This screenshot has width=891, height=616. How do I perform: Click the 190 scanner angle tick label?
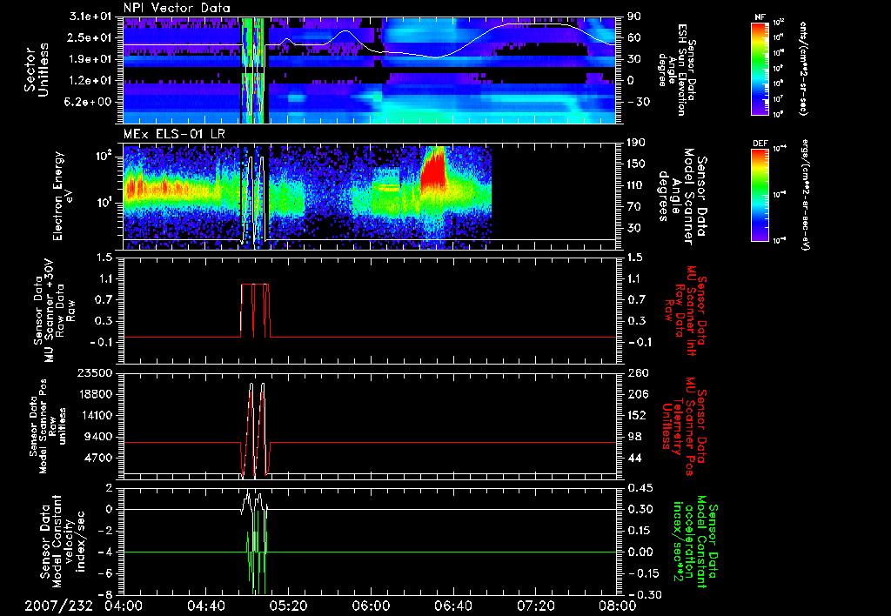click(636, 143)
